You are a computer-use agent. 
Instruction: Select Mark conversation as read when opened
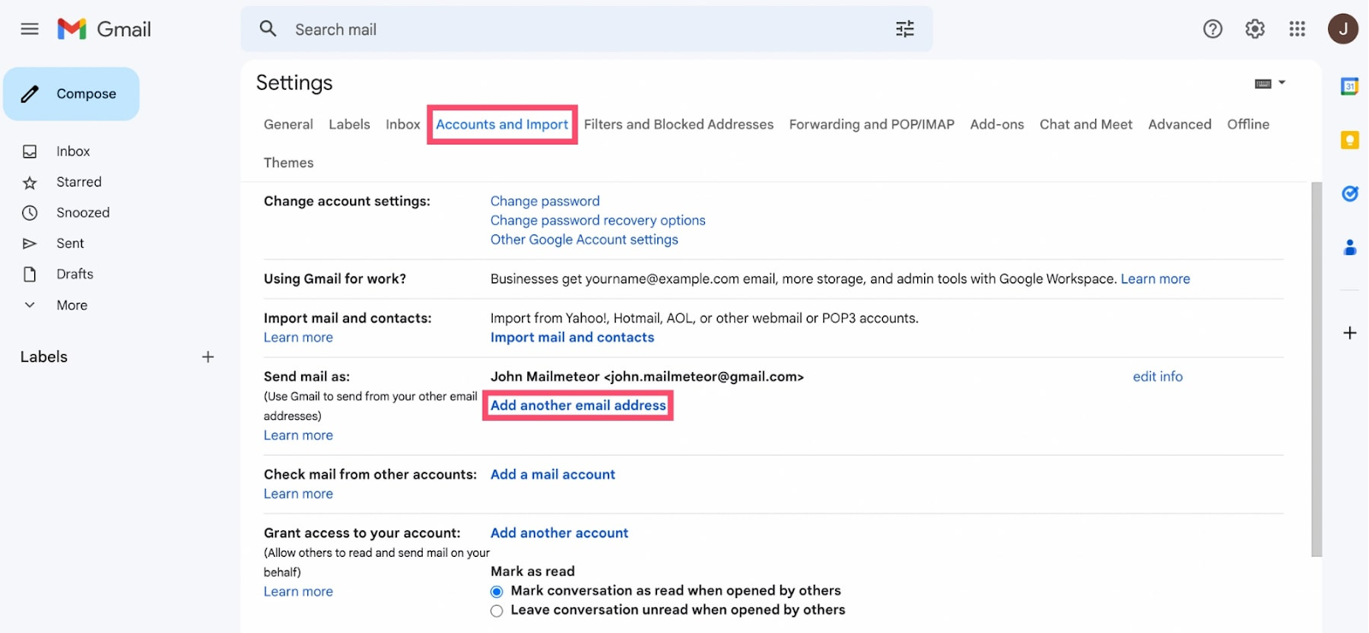496,591
